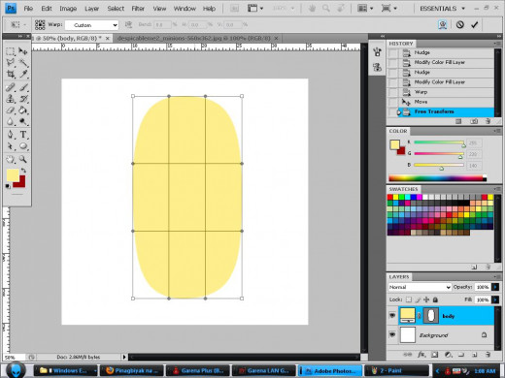Select the Eyedropper tool

pyautogui.click(x=23, y=74)
